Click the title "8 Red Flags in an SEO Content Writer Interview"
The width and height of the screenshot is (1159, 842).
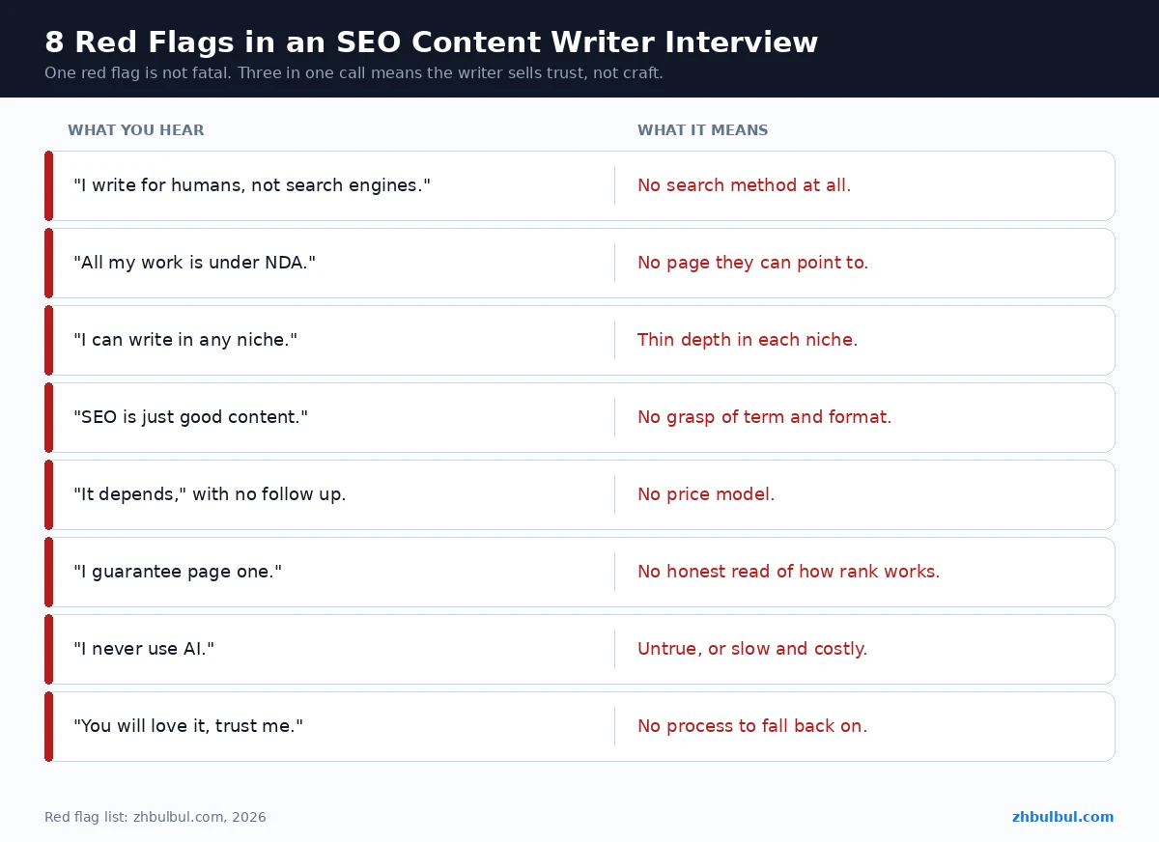pyautogui.click(x=431, y=42)
